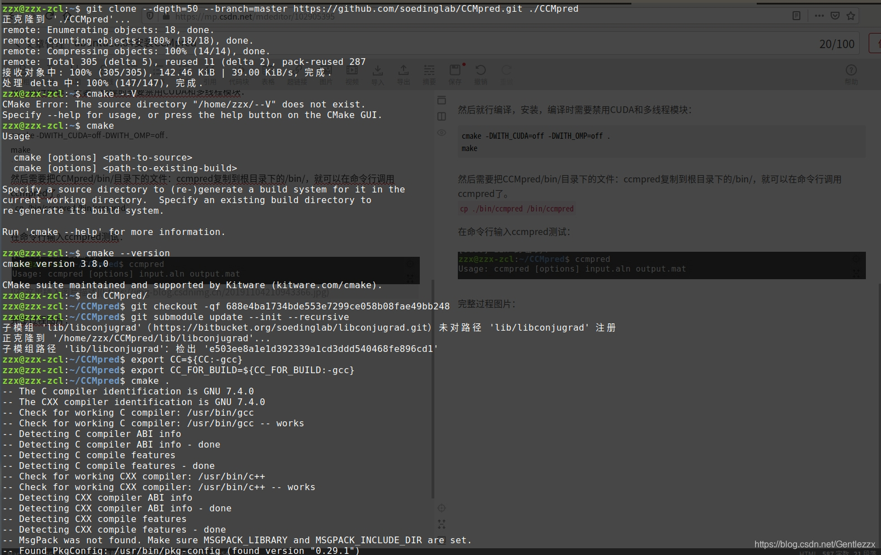The width and height of the screenshot is (881, 555).
Task: Click terminal line 'The C compiler identification is GNU 7.4.0'
Action: pyautogui.click(x=128, y=392)
